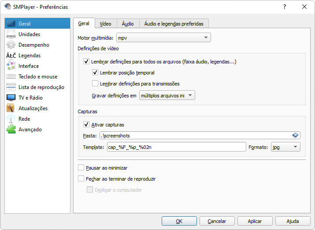
Task: Select Desempenho label in the sidebar
Action: (x=34, y=45)
